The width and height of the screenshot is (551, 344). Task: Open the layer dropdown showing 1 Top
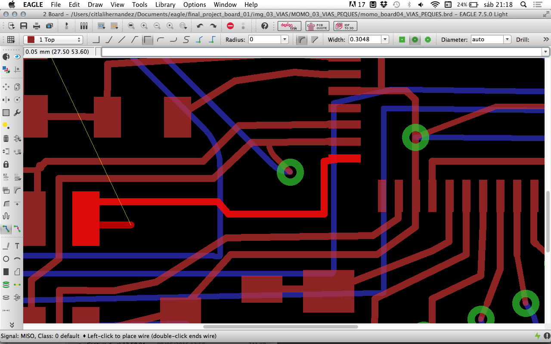[53, 40]
